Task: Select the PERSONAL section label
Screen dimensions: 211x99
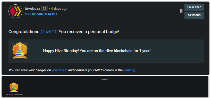Action: [104, 79]
